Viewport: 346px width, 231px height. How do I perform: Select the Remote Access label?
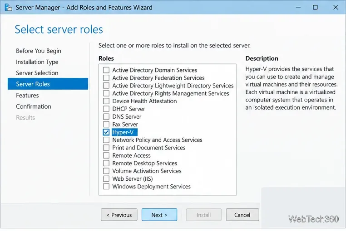[132, 155]
